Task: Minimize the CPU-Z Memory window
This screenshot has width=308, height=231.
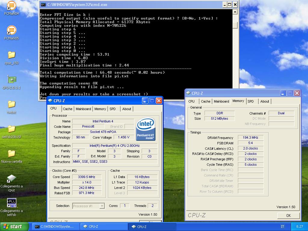Action: click(x=283, y=93)
